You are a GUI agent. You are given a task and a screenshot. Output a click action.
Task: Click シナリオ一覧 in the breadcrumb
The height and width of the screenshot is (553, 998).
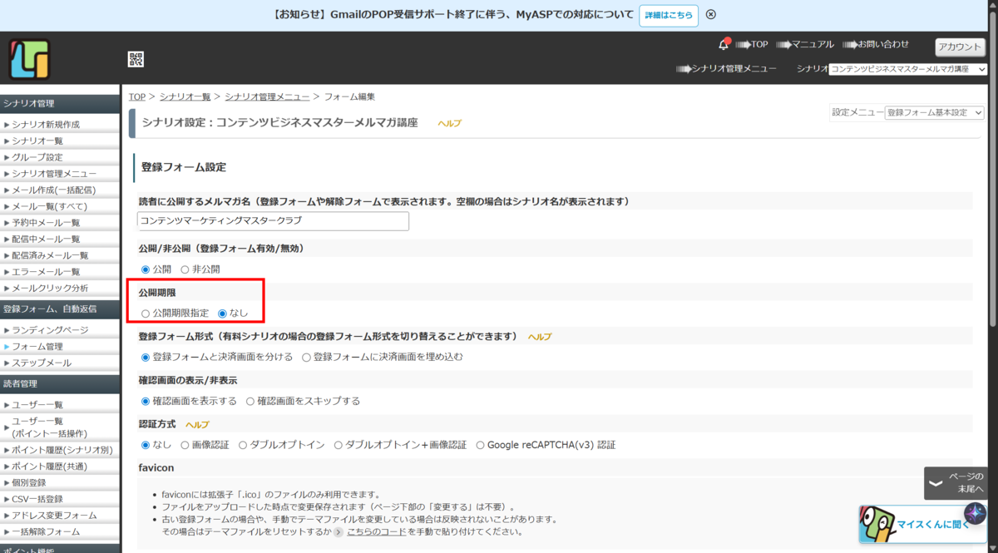[185, 97]
